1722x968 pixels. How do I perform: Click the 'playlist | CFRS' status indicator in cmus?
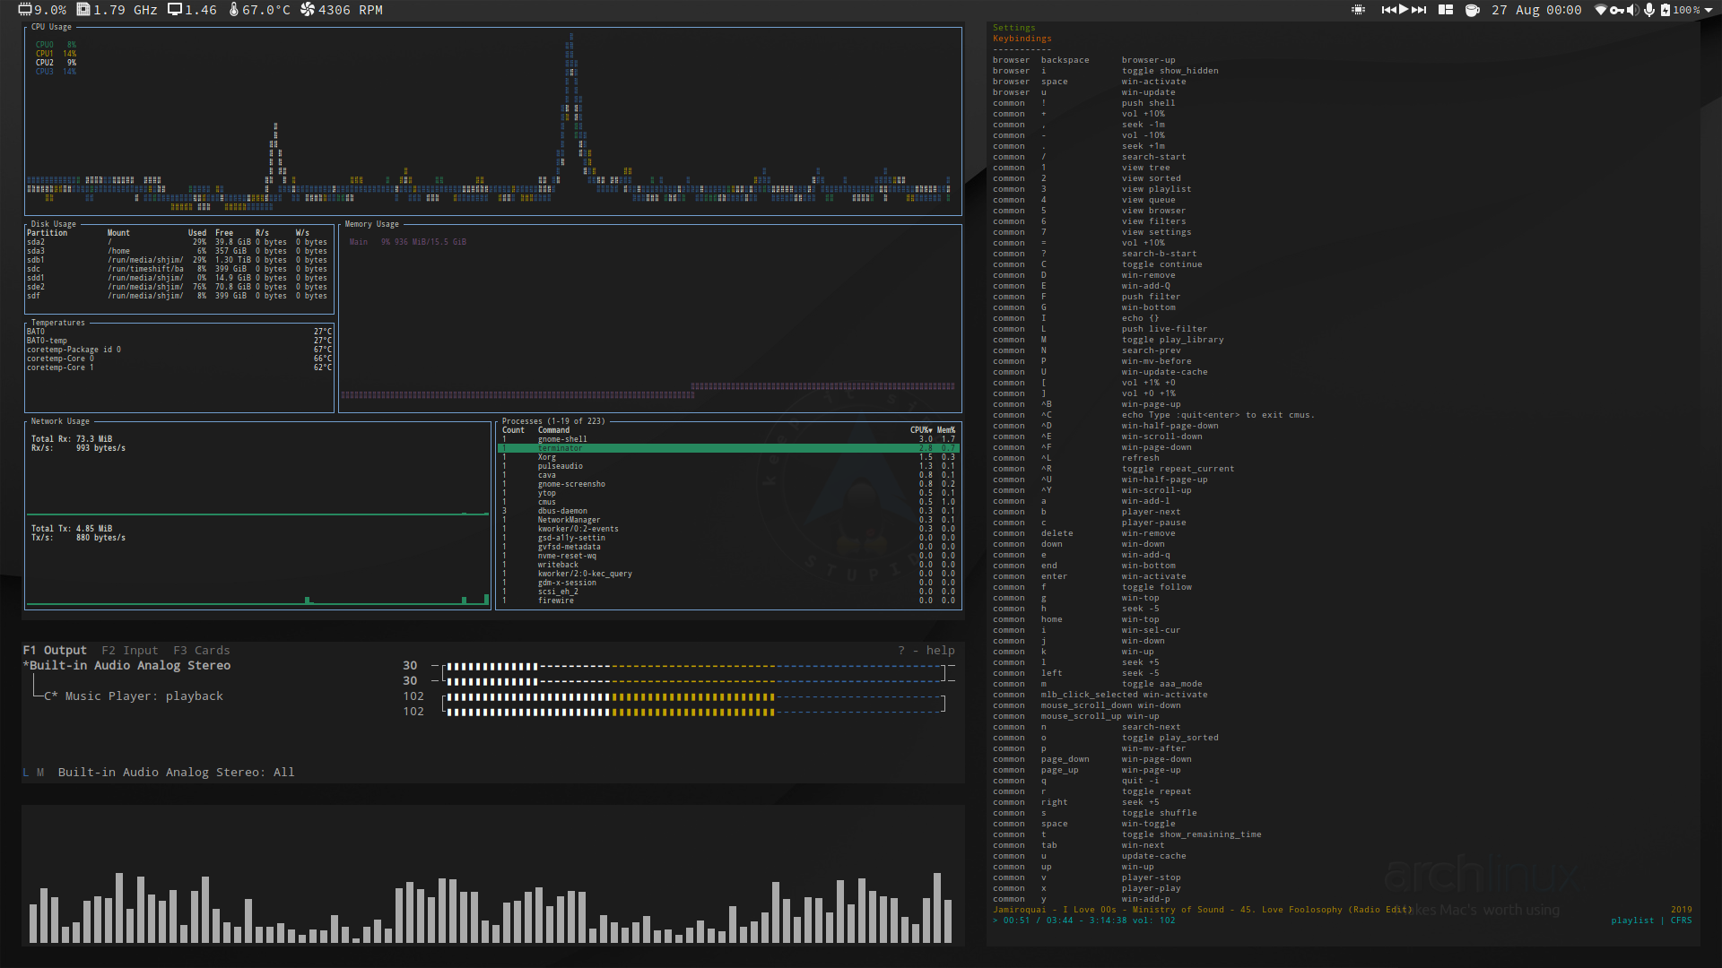[x=1651, y=920]
